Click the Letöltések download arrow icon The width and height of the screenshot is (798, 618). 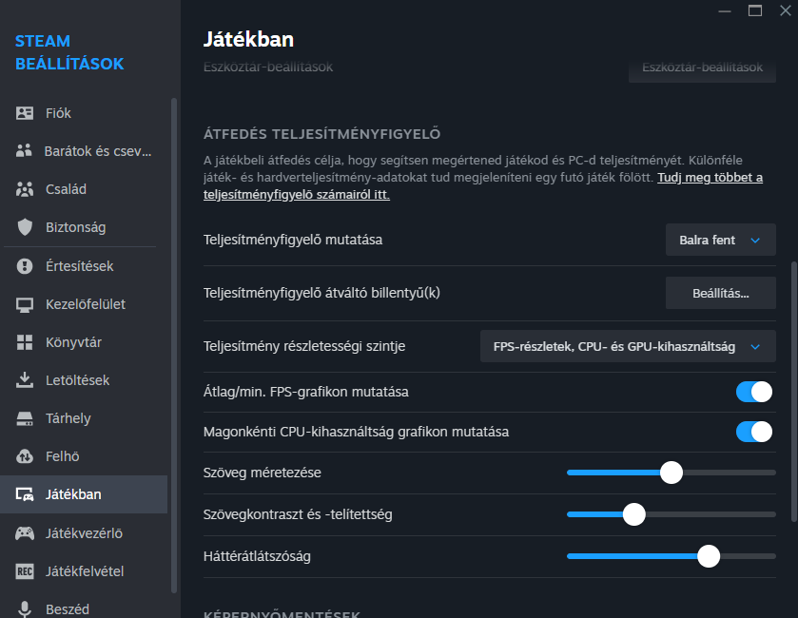[x=26, y=380]
